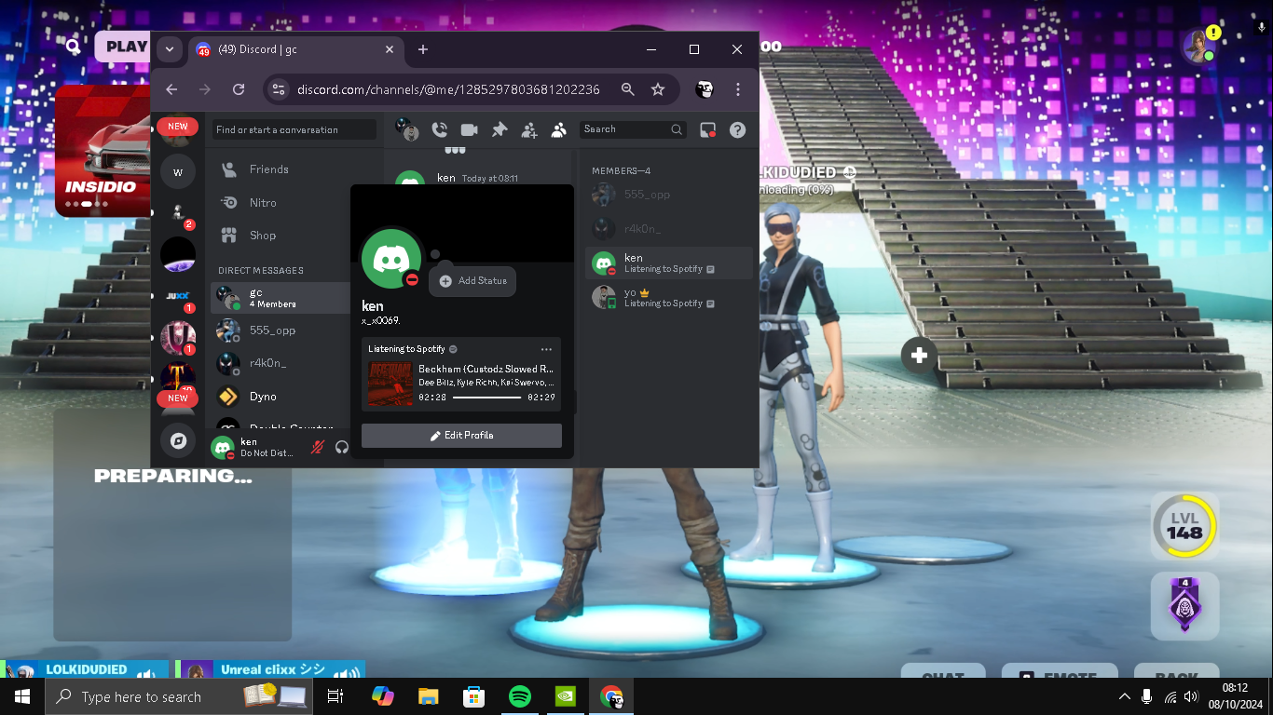Open Discord help via question mark
Image resolution: width=1273 pixels, height=715 pixels.
737,130
